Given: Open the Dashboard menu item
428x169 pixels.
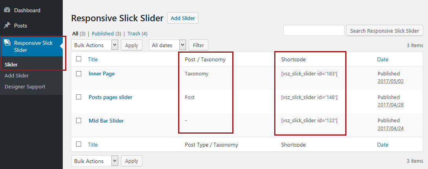Looking at the screenshot, I should (x=27, y=10).
